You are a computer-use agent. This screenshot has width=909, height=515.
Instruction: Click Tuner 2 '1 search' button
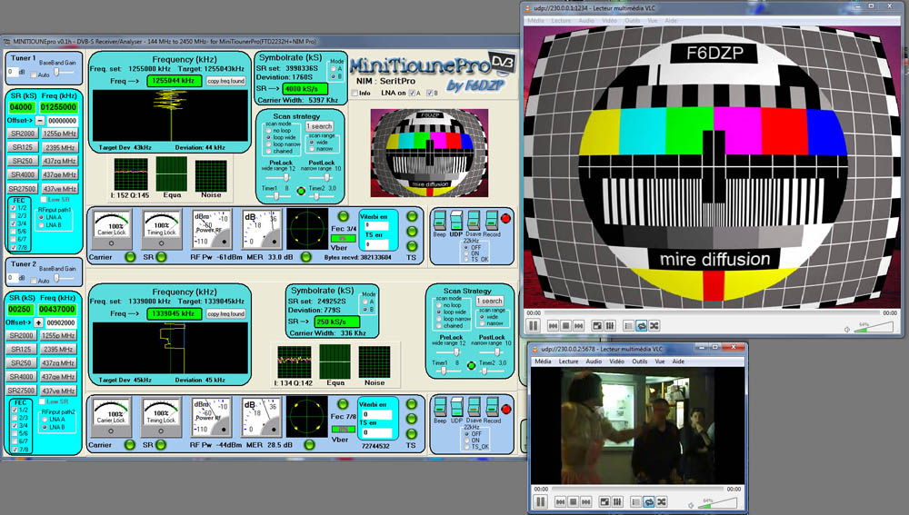(490, 301)
